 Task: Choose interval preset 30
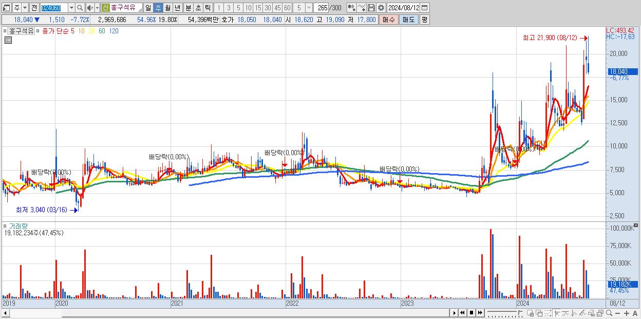(x=268, y=8)
